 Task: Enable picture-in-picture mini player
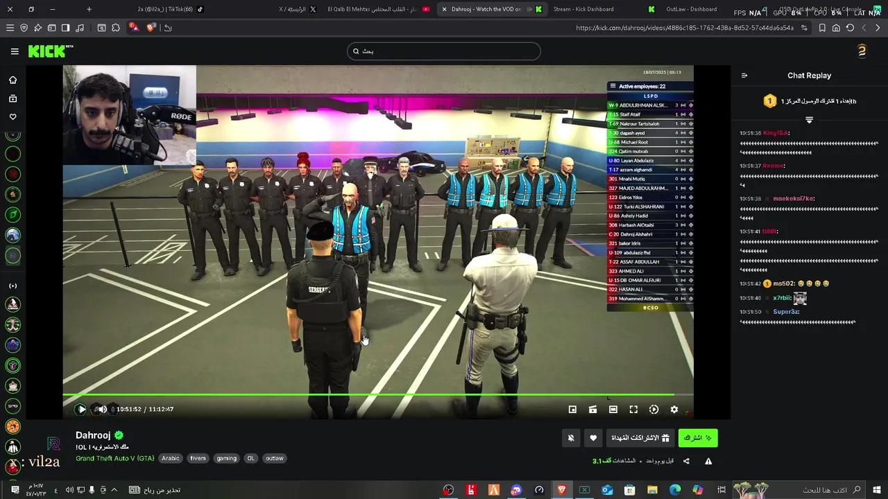click(572, 410)
